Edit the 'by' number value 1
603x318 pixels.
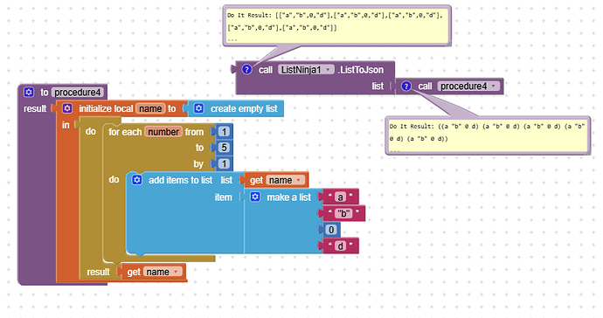tap(224, 164)
